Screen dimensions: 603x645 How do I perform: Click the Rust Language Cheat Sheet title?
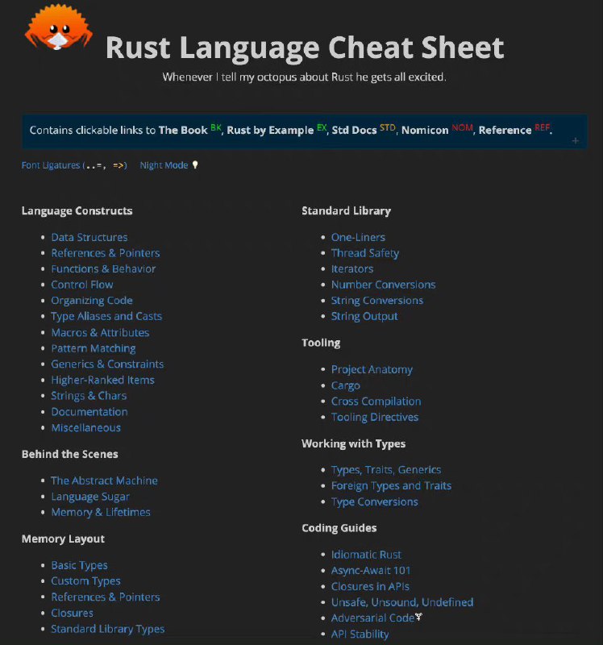(305, 48)
